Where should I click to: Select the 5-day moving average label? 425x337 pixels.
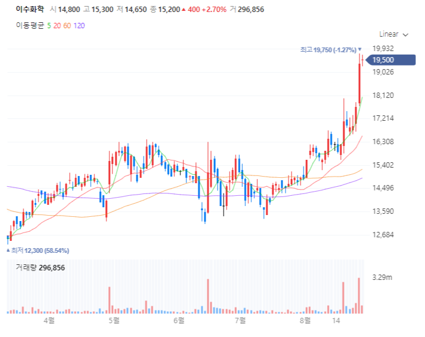[x=49, y=26]
